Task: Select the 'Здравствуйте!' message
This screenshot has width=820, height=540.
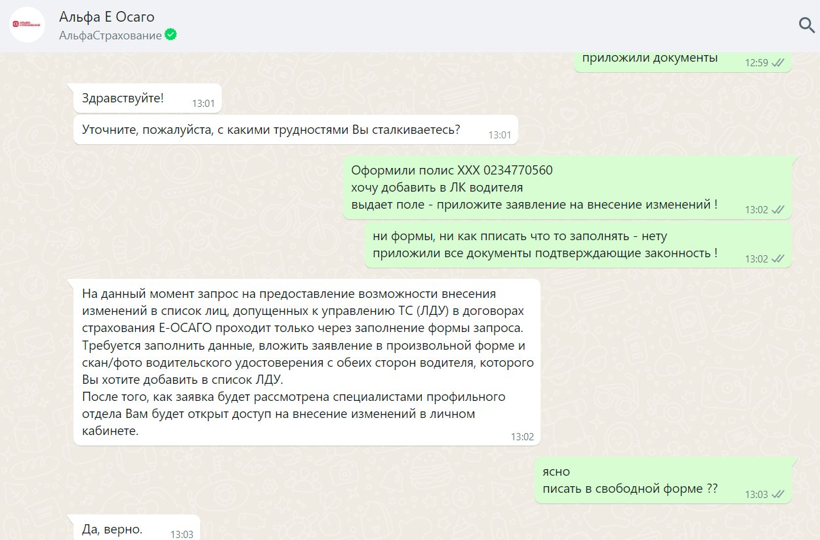Action: point(148,98)
